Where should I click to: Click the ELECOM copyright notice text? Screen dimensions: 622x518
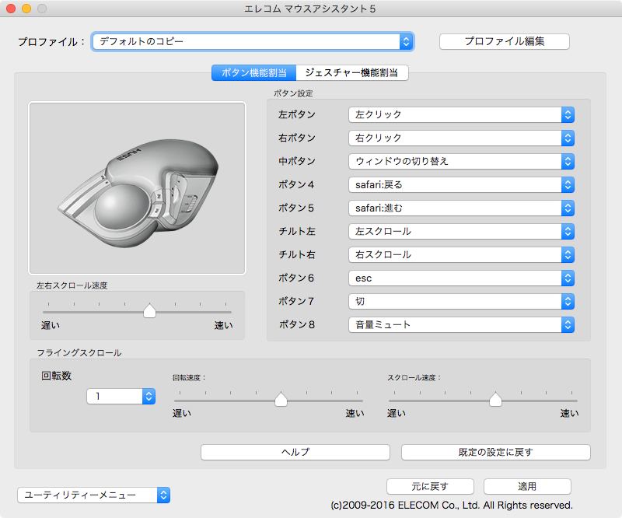[452, 506]
